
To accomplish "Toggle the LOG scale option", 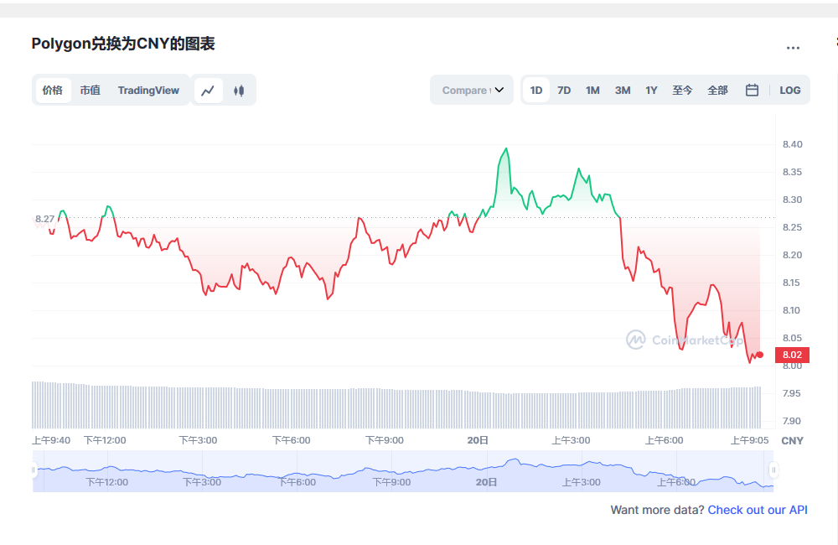I will point(789,91).
